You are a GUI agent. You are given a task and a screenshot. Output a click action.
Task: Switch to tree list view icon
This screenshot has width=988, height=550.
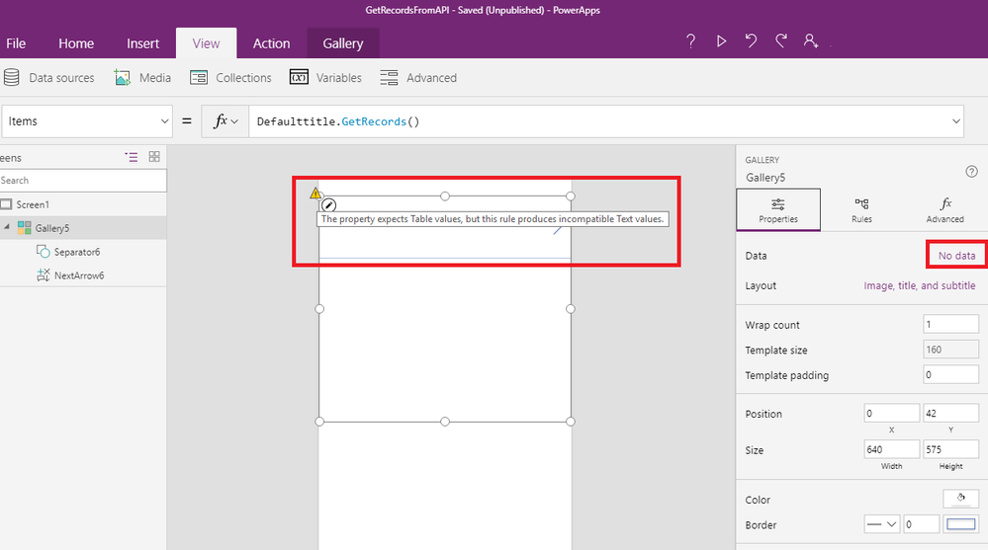coord(132,157)
